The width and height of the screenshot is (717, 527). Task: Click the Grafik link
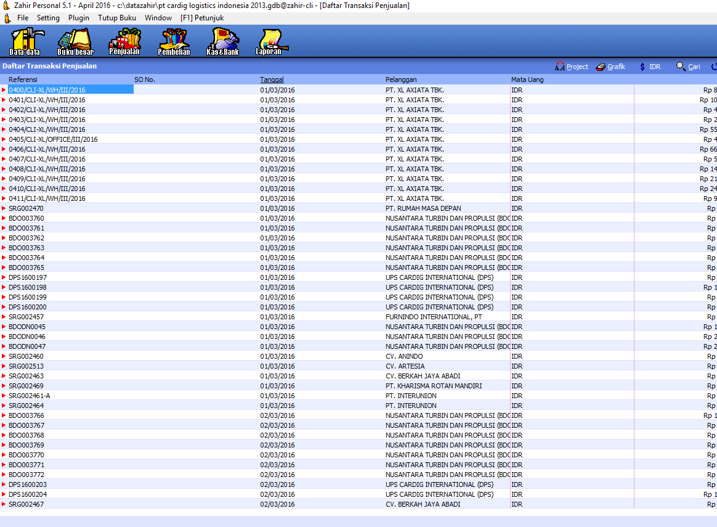coord(617,67)
